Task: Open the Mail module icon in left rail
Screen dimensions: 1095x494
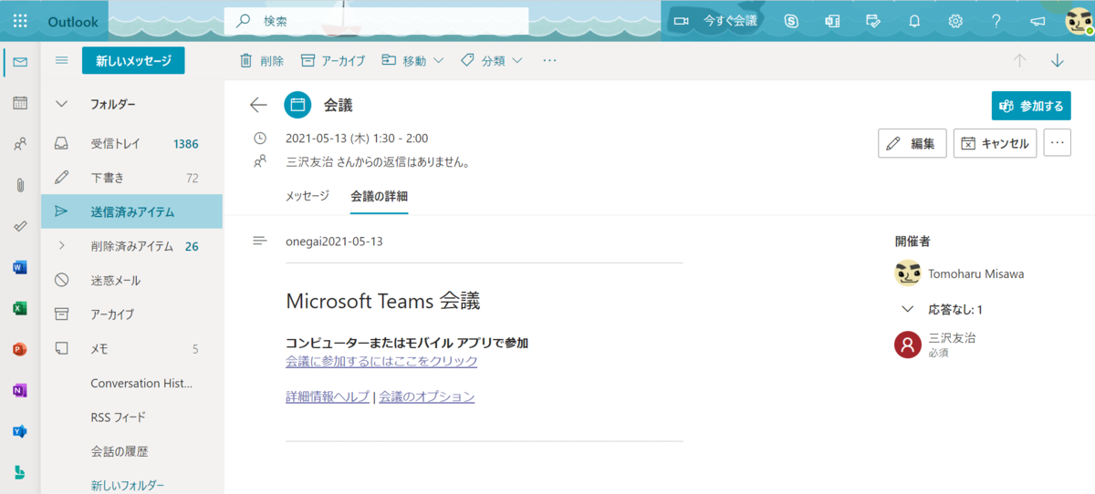Action: (x=20, y=62)
